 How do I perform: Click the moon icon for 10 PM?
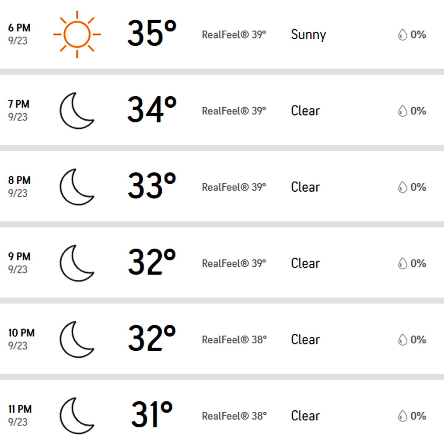point(77,339)
